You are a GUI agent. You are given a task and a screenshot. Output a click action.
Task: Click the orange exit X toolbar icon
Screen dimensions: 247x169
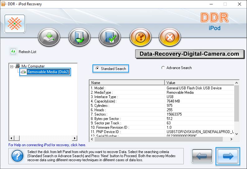(x=170, y=37)
